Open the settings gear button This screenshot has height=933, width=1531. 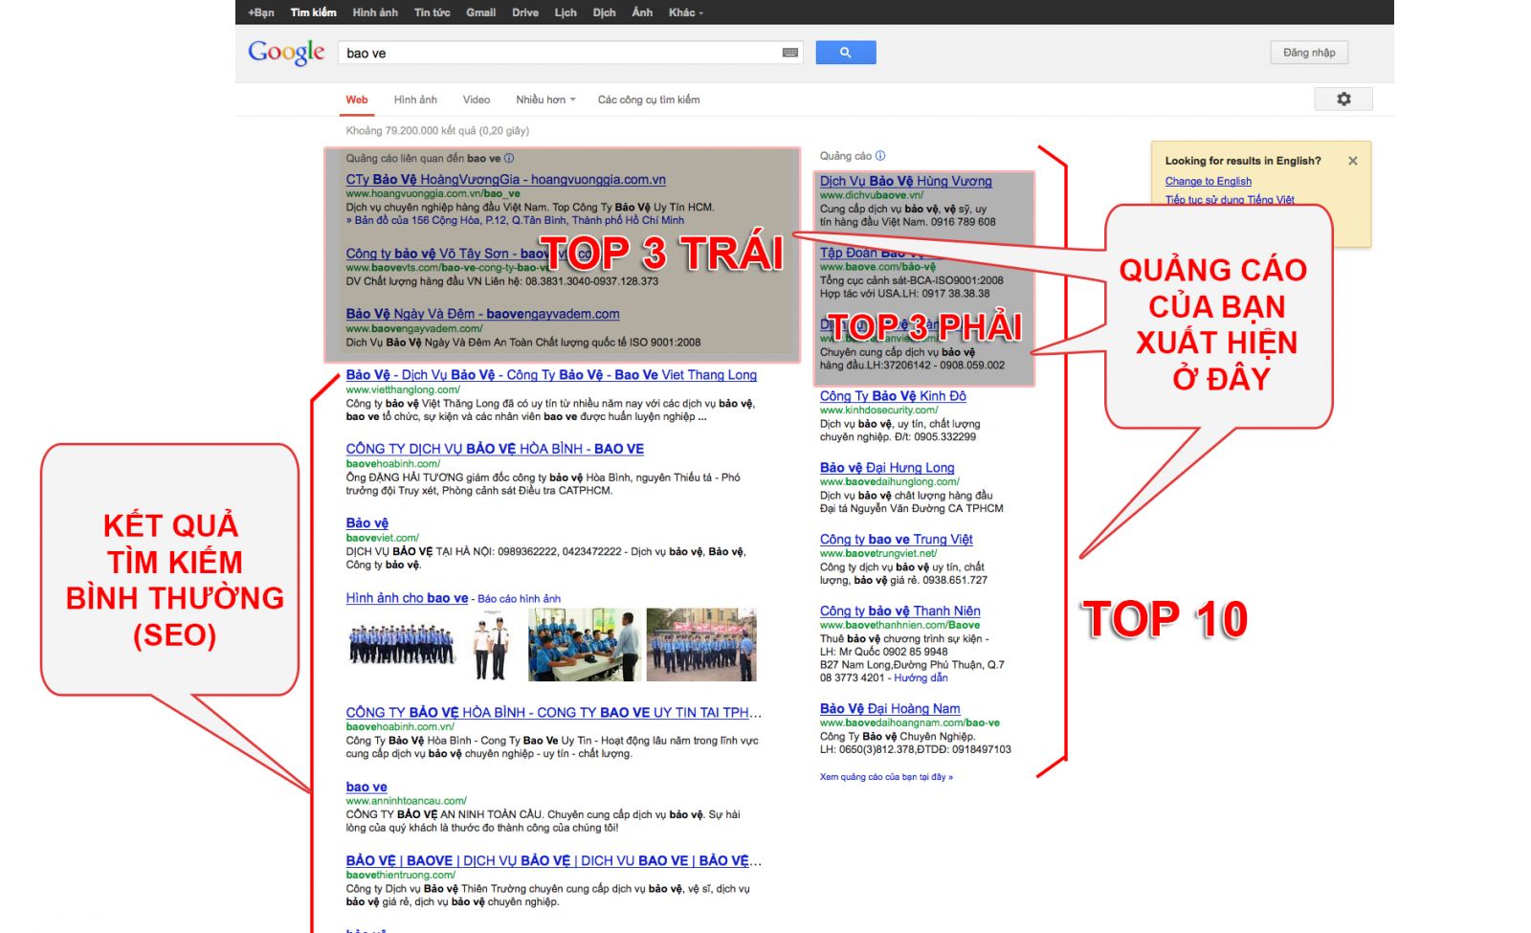coord(1343,99)
